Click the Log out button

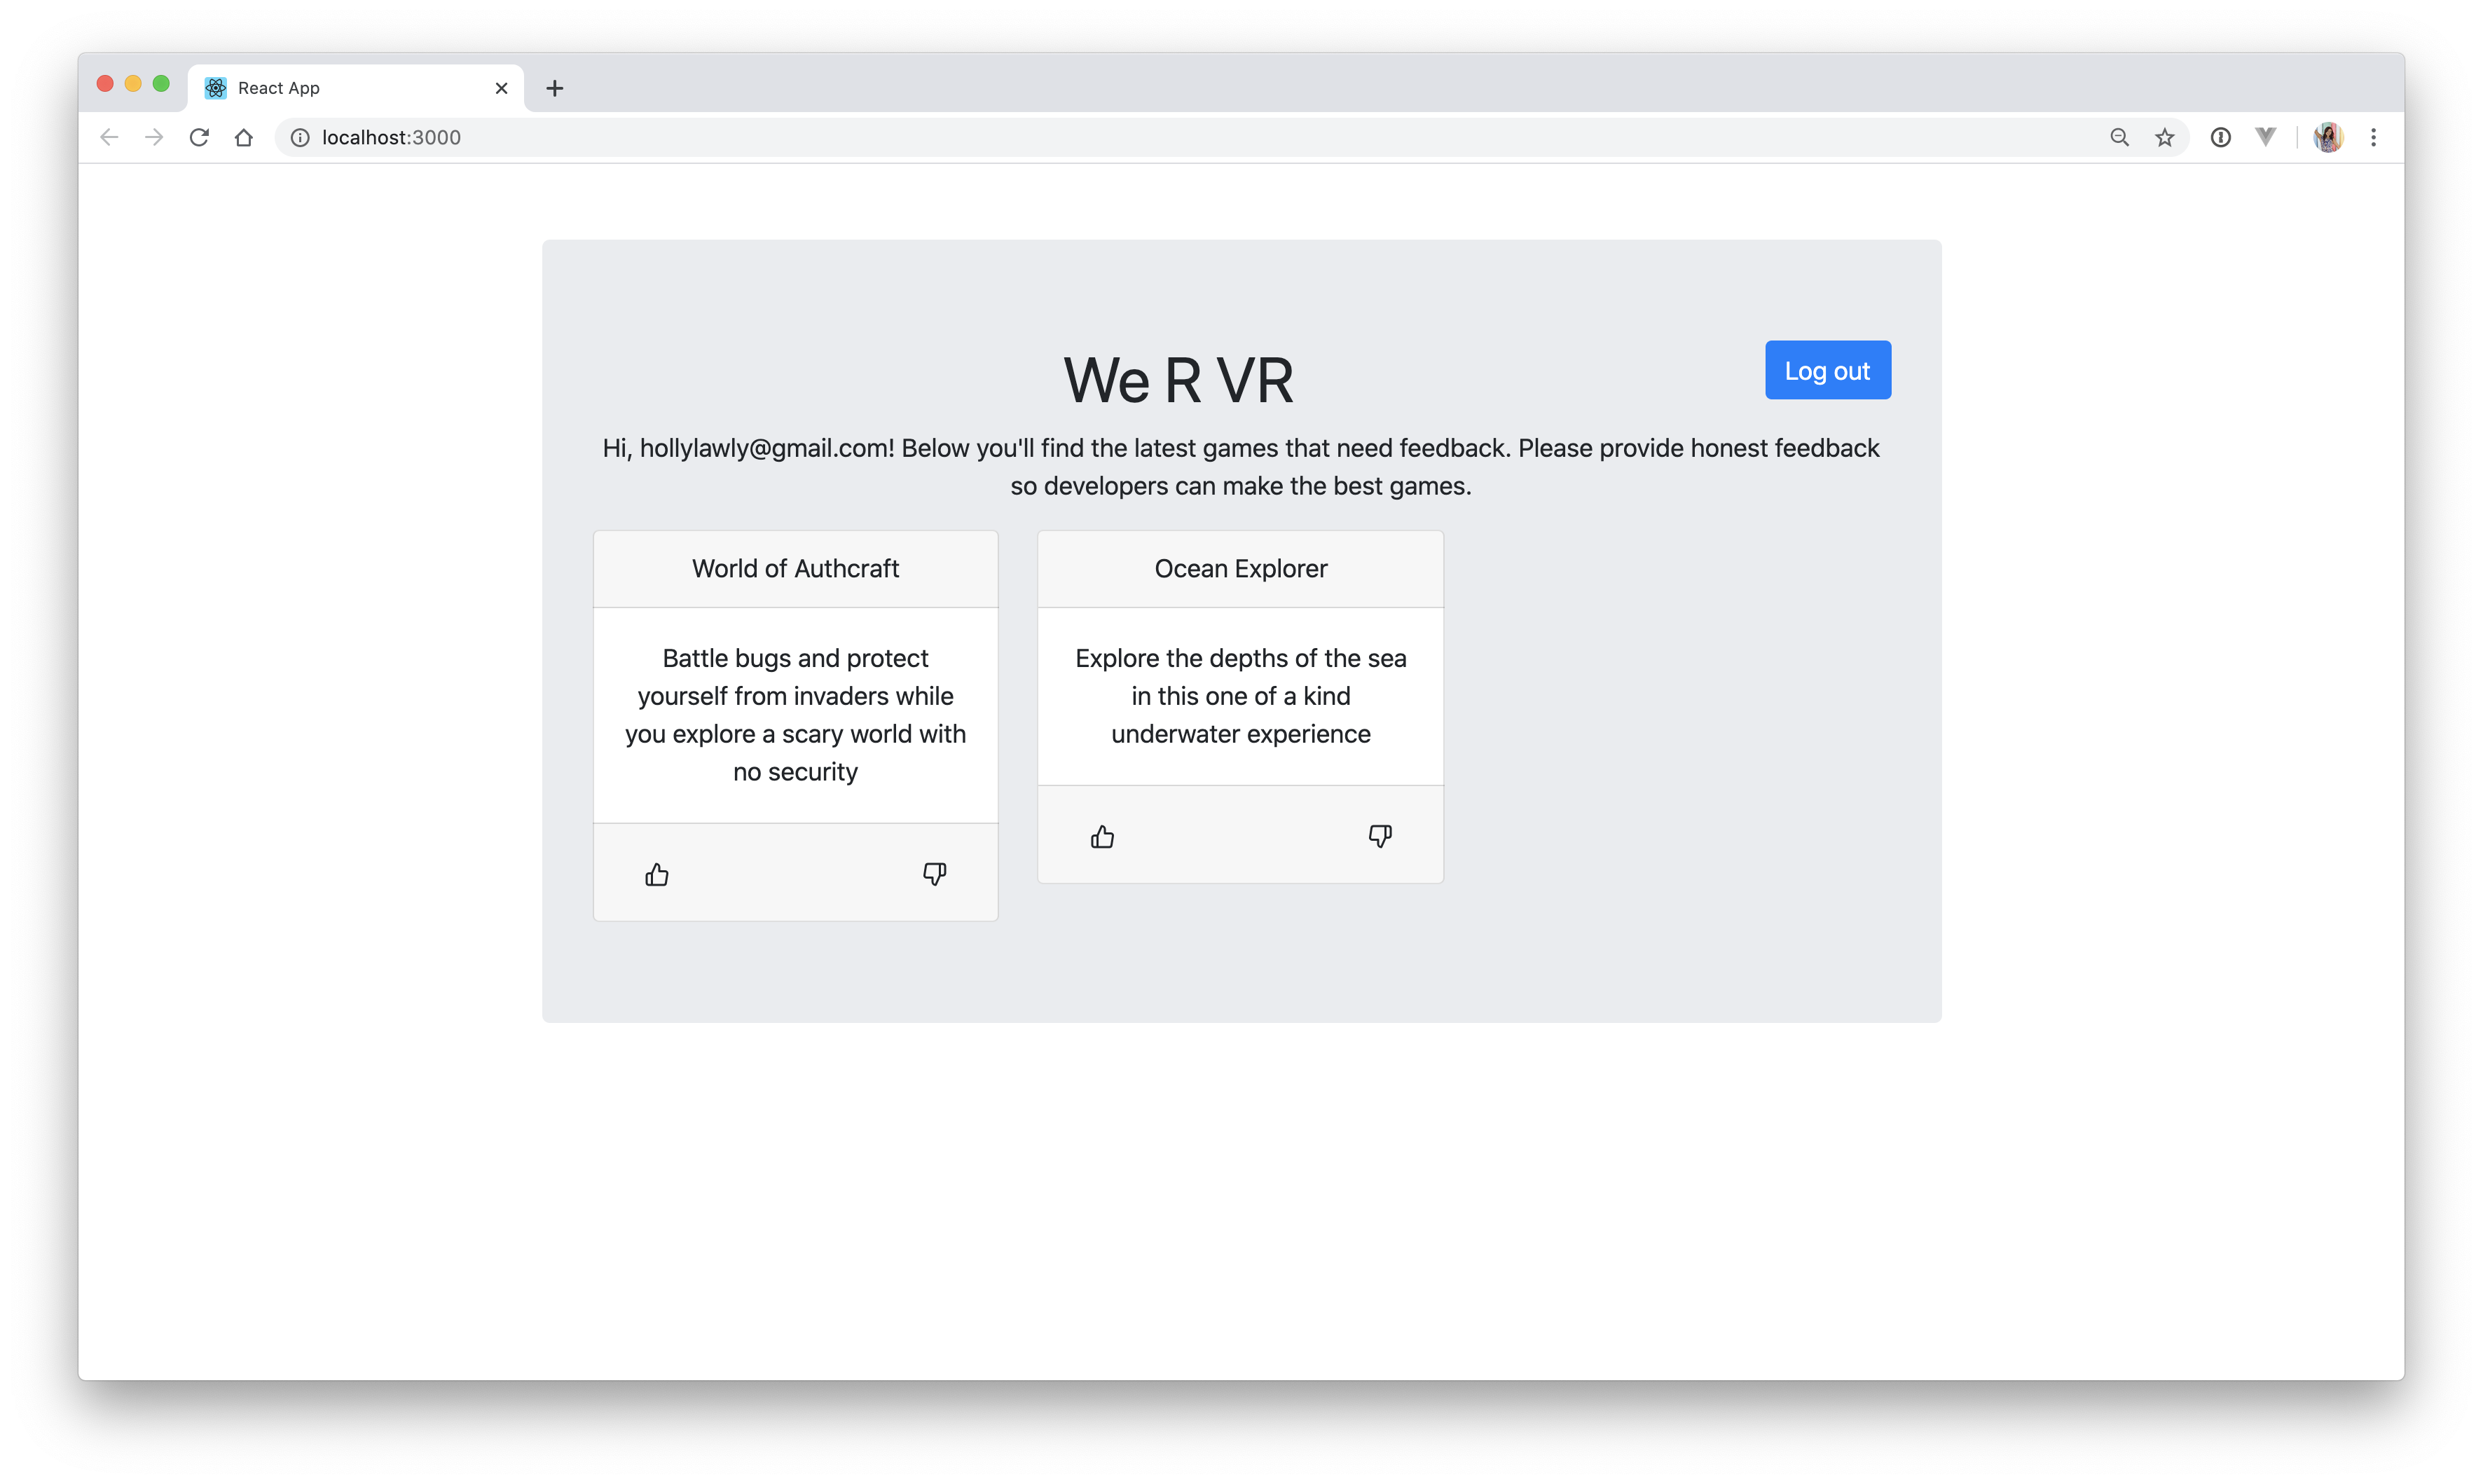point(1827,370)
